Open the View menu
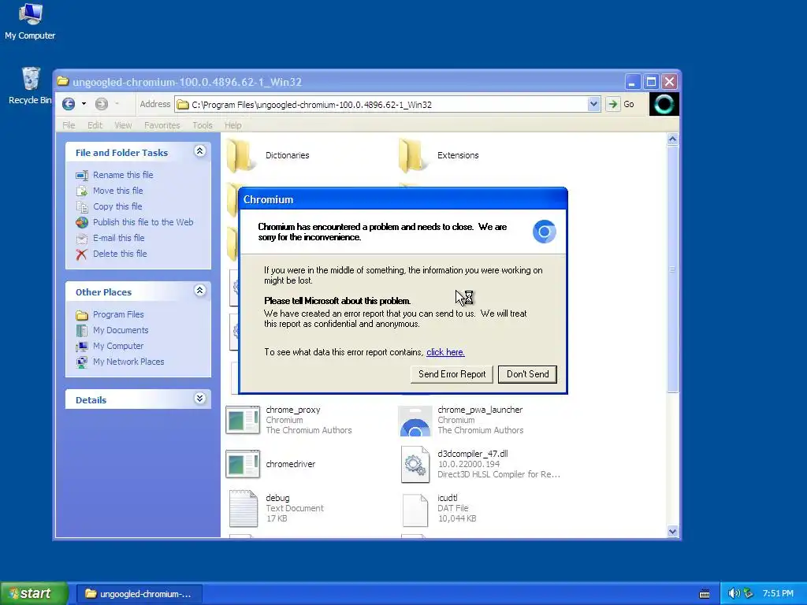Screen dimensions: 807x605 (x=123, y=125)
